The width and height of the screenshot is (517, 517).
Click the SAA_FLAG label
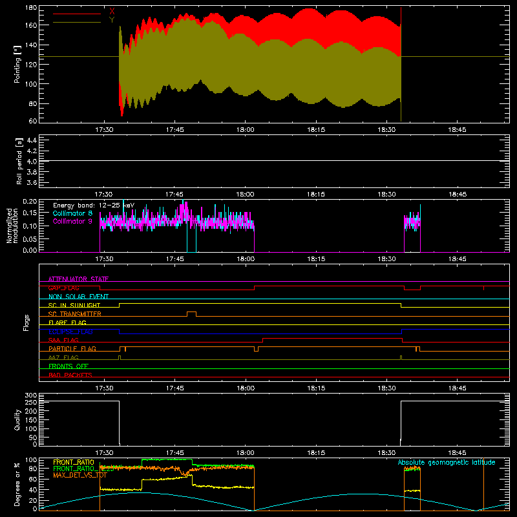[x=63, y=340]
